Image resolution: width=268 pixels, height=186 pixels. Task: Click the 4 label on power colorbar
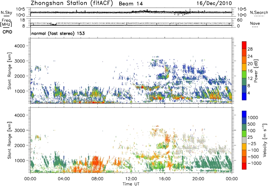coord(249,93)
